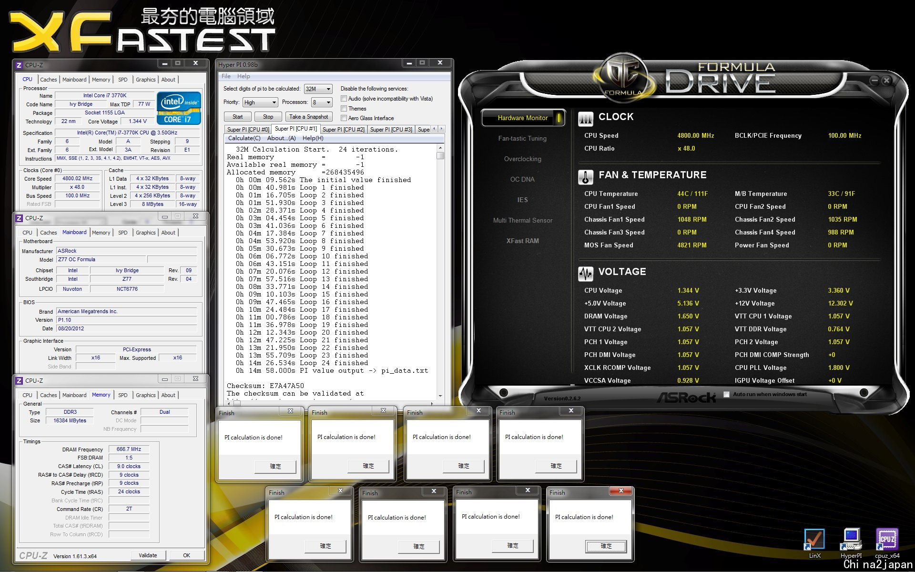Click the MOS Fan Speed 4821 RPM value

[x=691, y=245]
